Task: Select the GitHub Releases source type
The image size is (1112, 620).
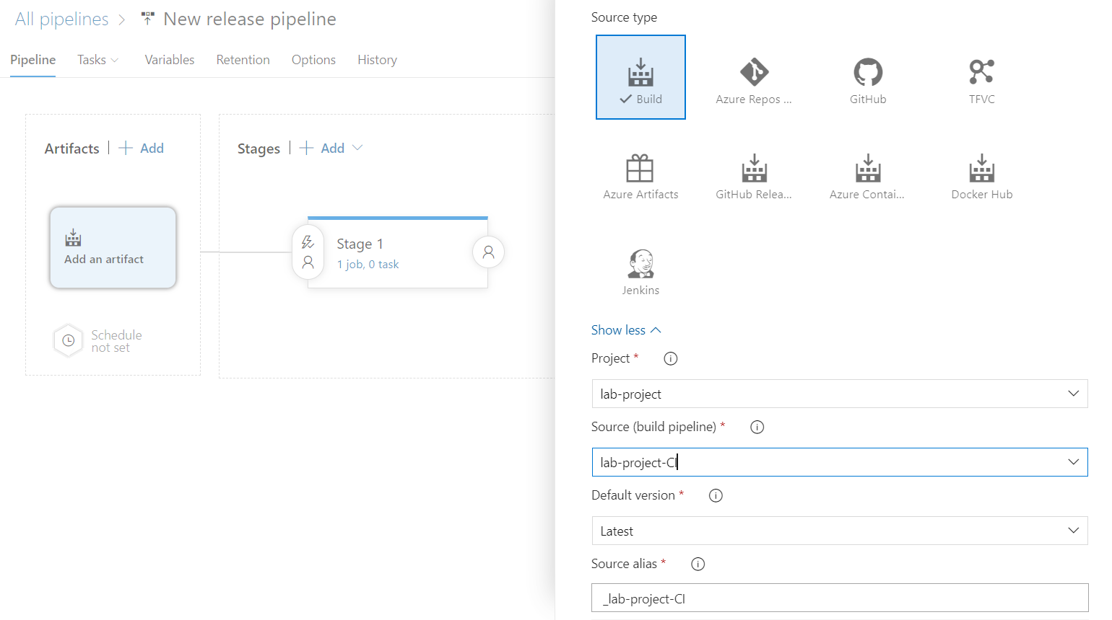Action: click(754, 175)
